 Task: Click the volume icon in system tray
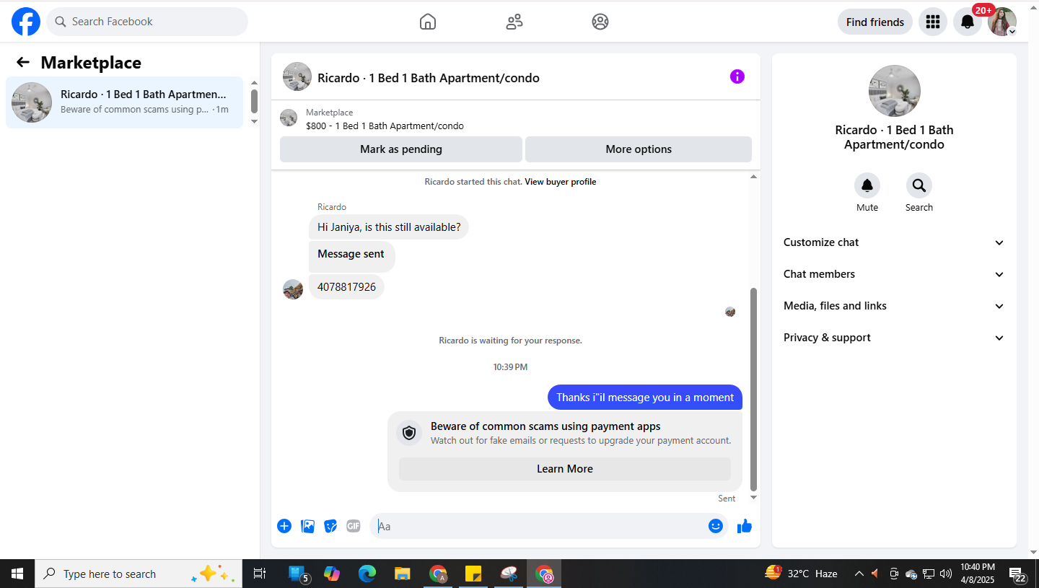coord(945,574)
